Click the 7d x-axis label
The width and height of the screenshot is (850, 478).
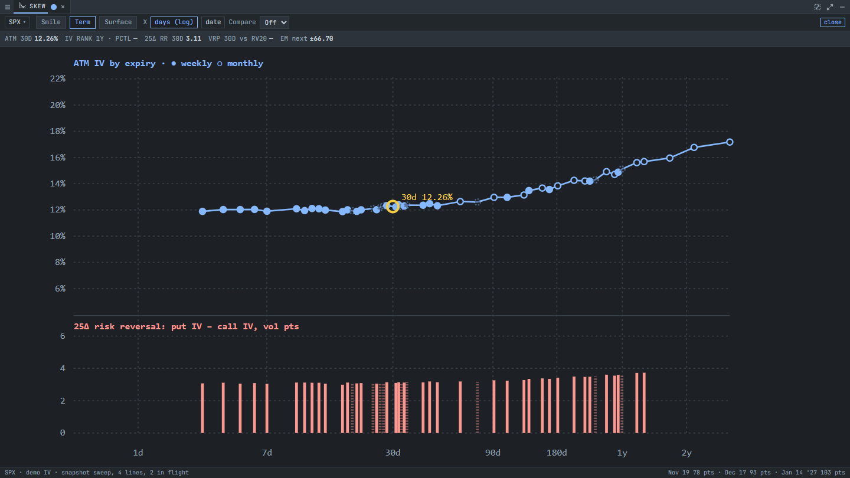tap(267, 453)
